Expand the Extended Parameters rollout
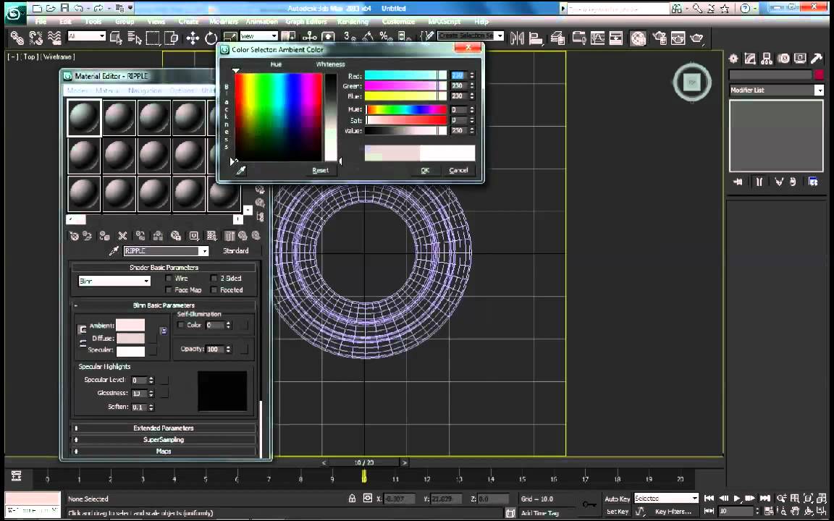Image resolution: width=834 pixels, height=521 pixels. 164,428
